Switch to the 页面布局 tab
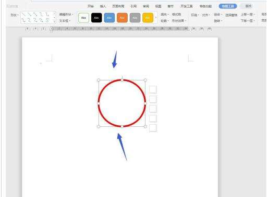Screen dimensions: 269x197 [x=118, y=6]
